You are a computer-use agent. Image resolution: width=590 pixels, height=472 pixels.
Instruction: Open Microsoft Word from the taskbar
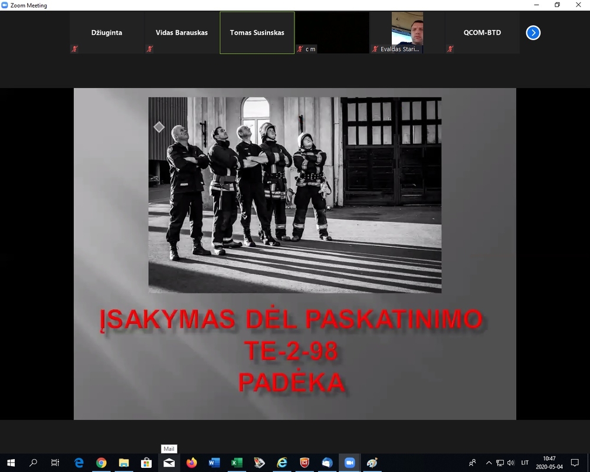tap(214, 463)
